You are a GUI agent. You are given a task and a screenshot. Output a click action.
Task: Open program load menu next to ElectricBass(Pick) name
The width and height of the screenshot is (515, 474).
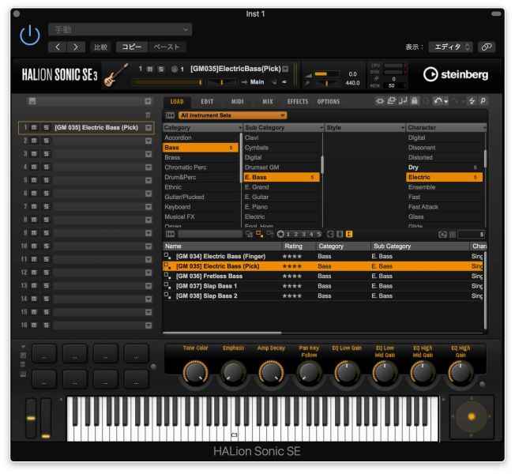tap(285, 69)
